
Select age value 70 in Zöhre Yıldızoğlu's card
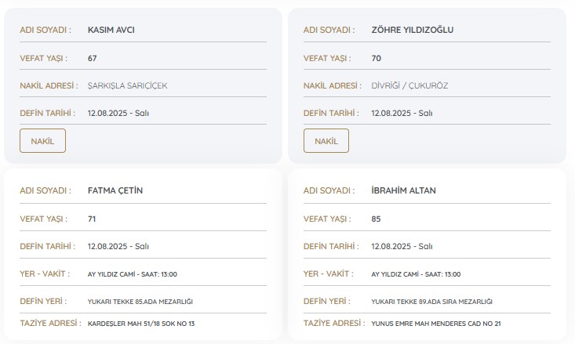376,58
